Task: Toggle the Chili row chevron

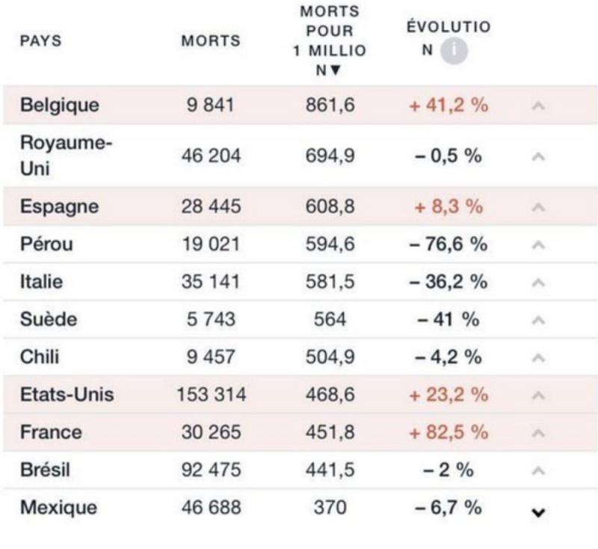Action: click(x=537, y=358)
